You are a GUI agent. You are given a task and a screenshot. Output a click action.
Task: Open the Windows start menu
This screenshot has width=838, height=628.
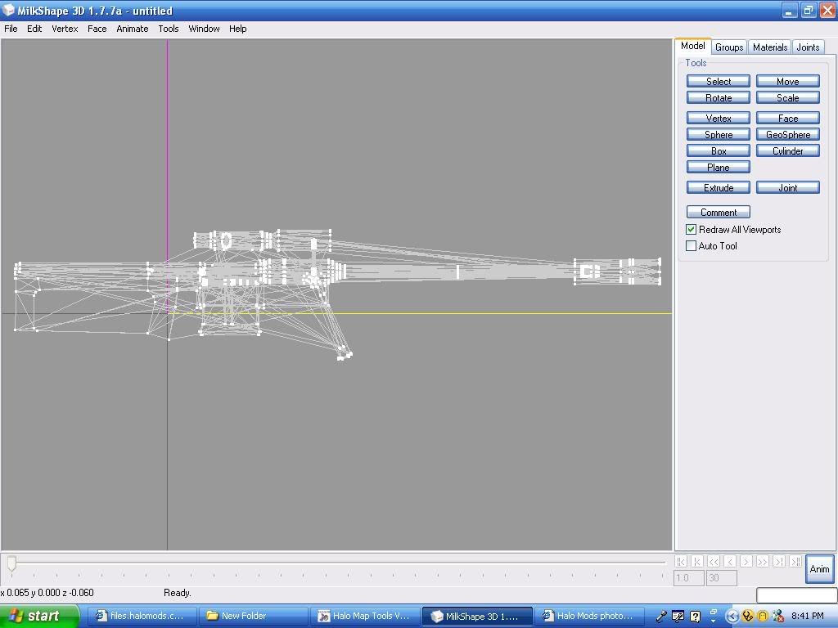(x=39, y=617)
